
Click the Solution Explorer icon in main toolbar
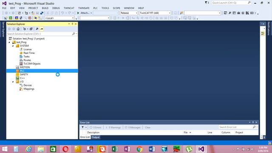pyautogui.click(x=225, y=13)
